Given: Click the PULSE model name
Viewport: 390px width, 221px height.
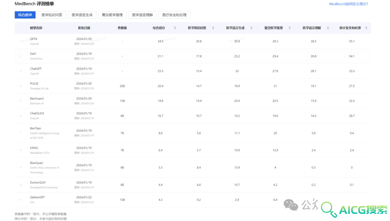Looking at the screenshot, I should pos(34,83).
